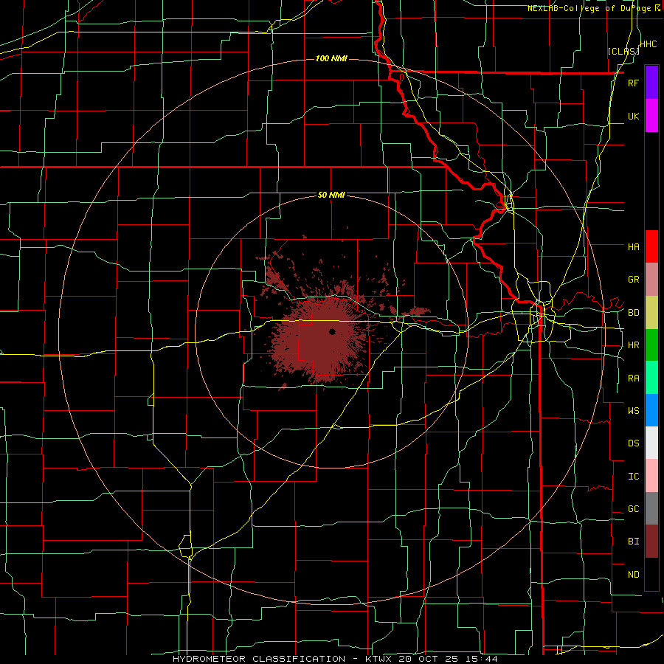Click the HR legend label
This screenshot has height=664, width=664.
633,345
